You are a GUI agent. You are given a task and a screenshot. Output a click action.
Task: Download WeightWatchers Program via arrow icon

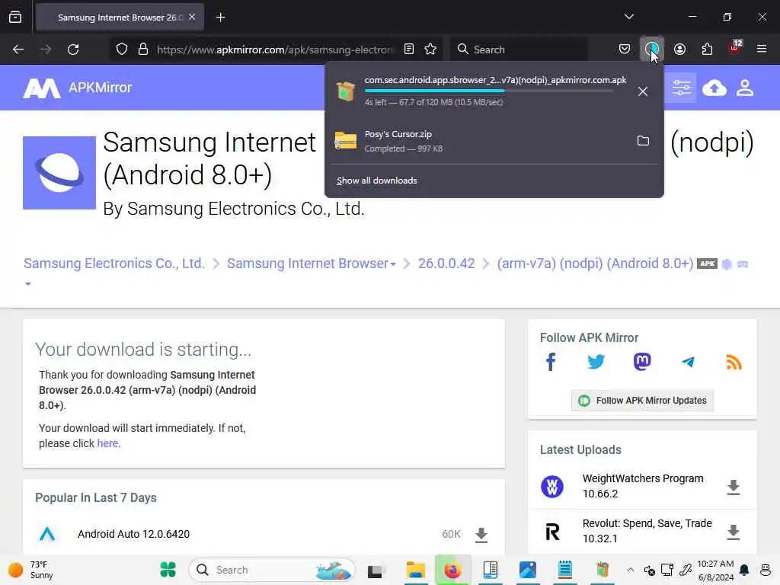734,487
